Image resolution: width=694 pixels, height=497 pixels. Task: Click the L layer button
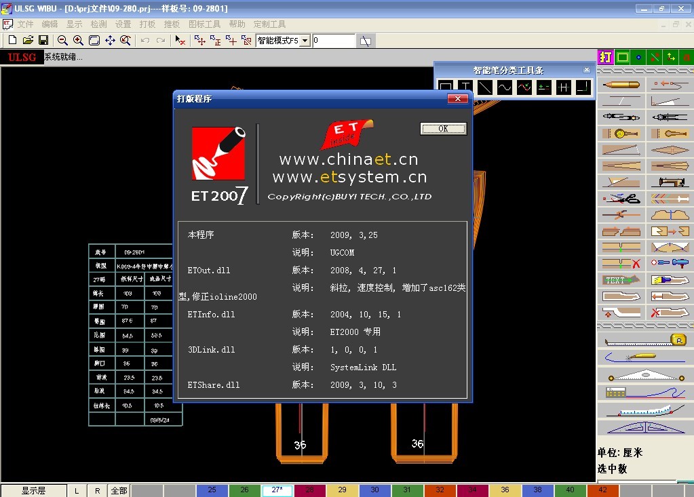tap(77, 490)
